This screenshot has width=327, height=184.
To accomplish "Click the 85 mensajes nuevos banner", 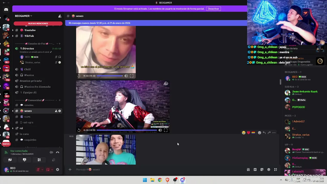I will tap(156, 23).
